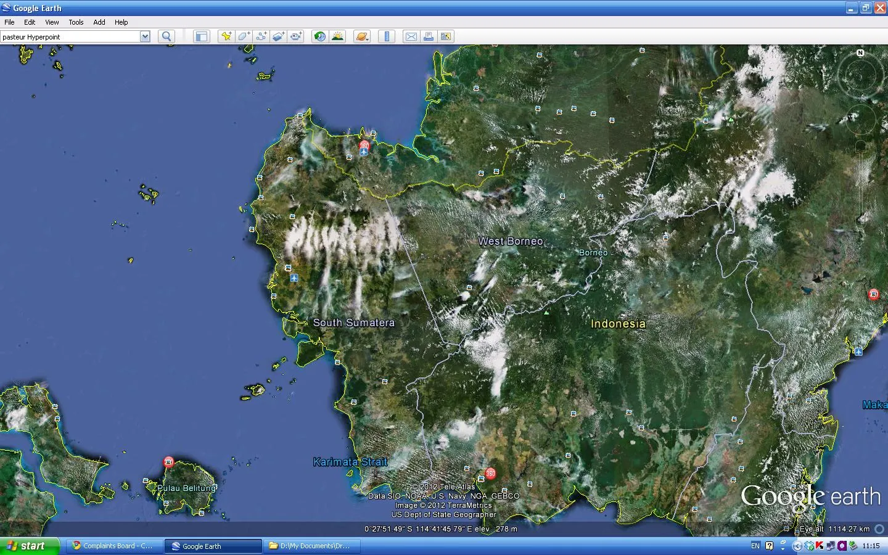Image resolution: width=888 pixels, height=555 pixels.
Task: Add an image overlay
Action: click(278, 36)
